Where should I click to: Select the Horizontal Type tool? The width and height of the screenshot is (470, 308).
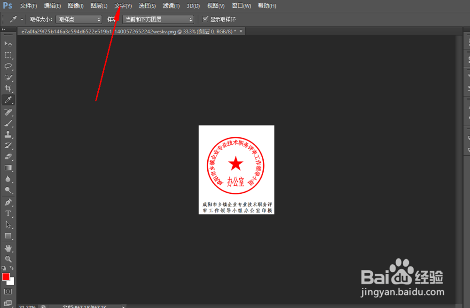pyautogui.click(x=8, y=213)
